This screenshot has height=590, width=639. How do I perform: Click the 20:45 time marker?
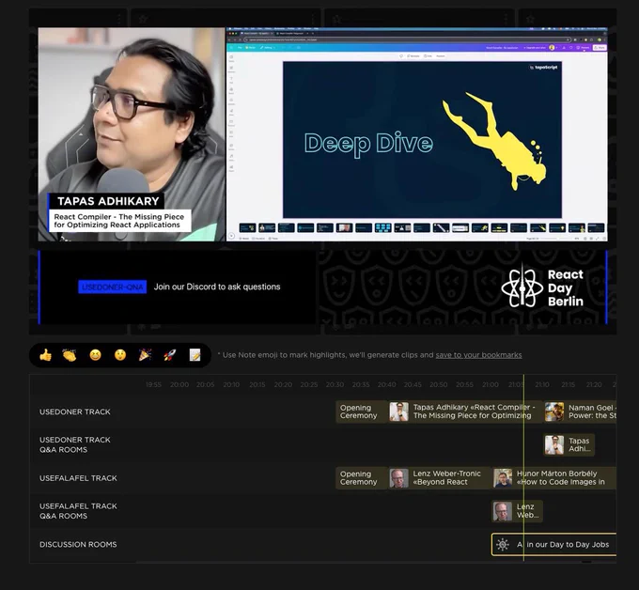pos(413,384)
